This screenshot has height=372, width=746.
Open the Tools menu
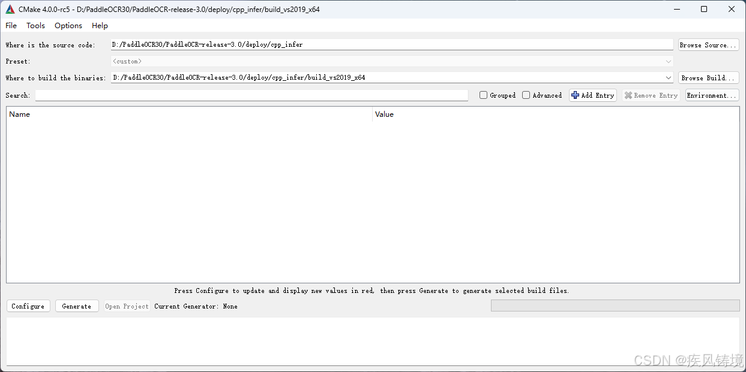[x=35, y=25]
